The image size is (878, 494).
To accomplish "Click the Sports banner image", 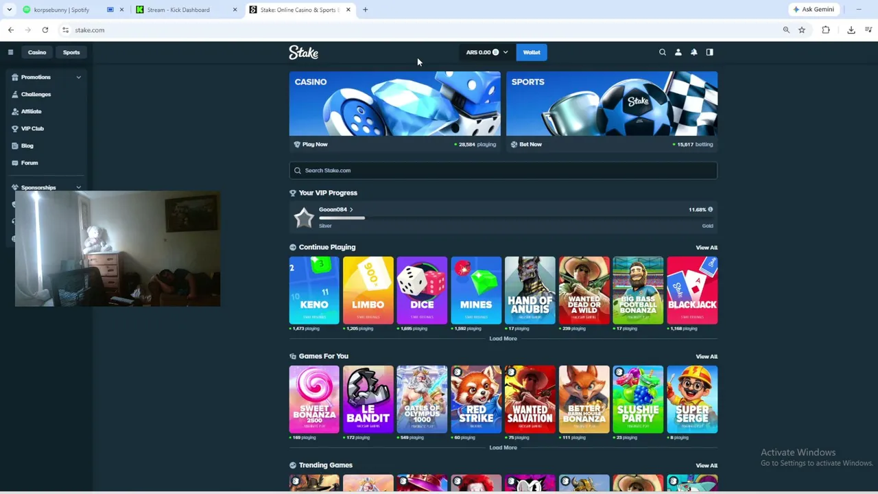I will click(x=612, y=104).
